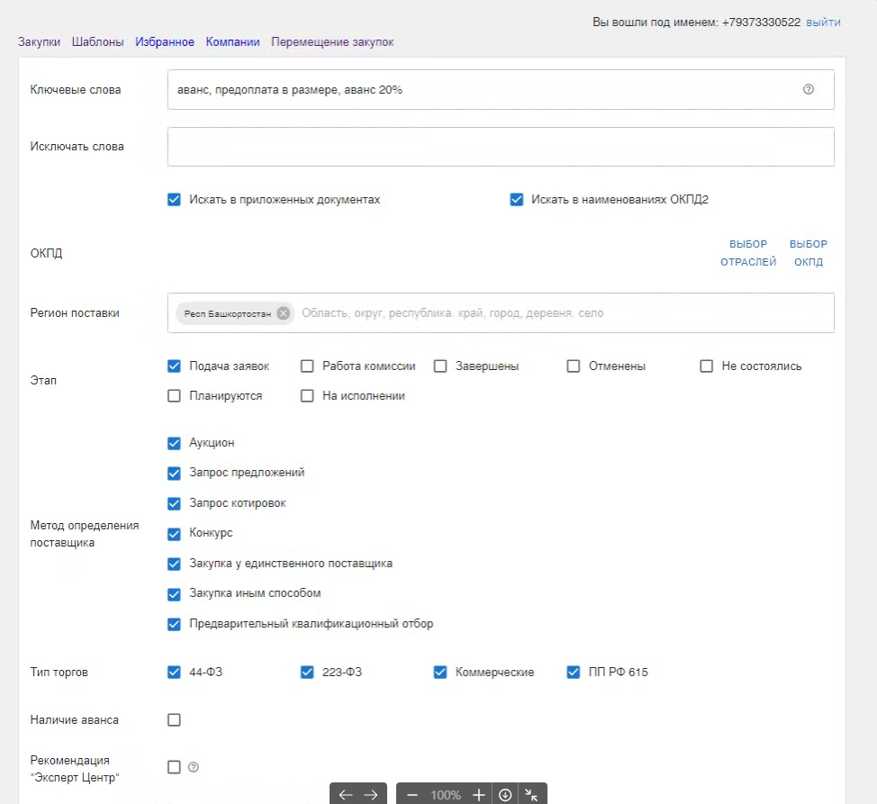Check the Завершены stage checkbox
The width and height of the screenshot is (877, 804).
440,366
